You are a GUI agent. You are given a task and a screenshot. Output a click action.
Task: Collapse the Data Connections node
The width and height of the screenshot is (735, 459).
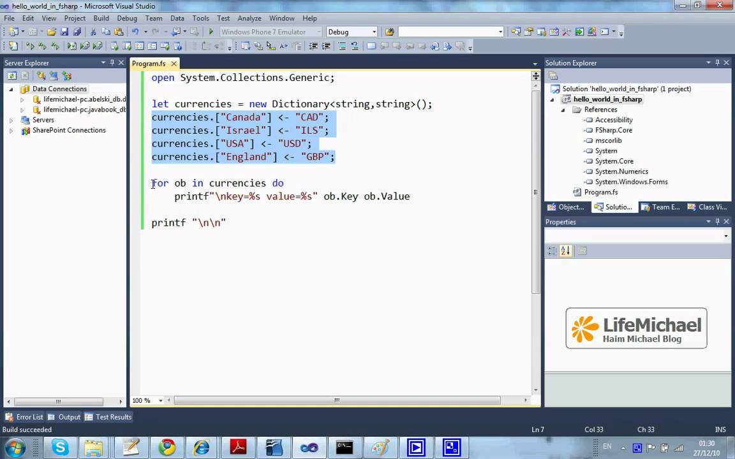(x=11, y=89)
